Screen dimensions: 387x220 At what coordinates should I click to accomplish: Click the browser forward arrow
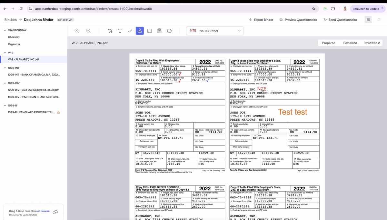point(13,9)
